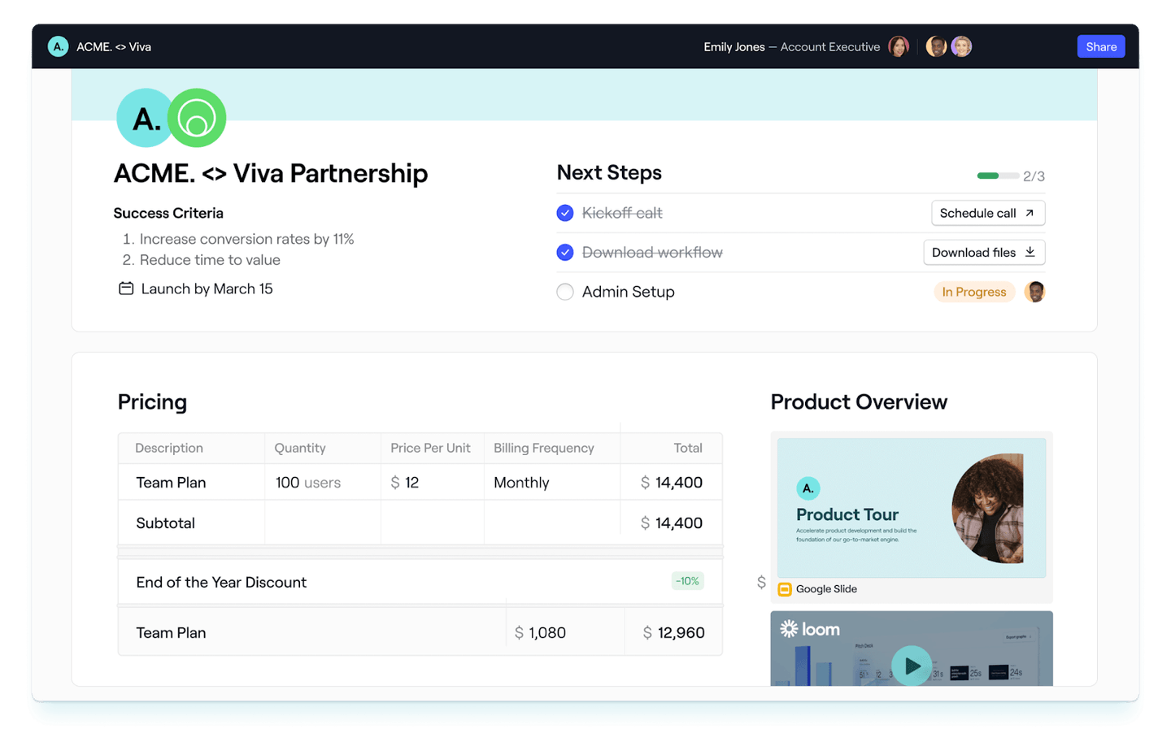This screenshot has height=733, width=1171.
Task: Click the Pricing heading
Action: [152, 401]
